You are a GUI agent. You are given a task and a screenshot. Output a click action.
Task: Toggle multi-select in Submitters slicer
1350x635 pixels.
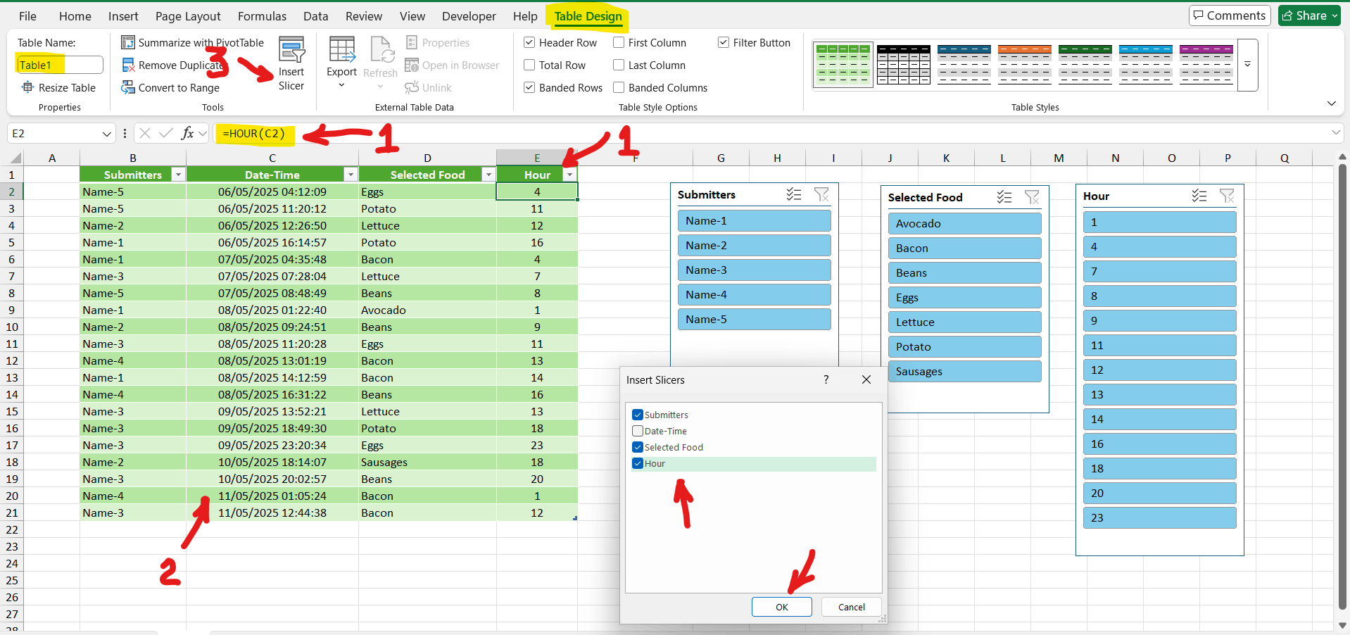pyautogui.click(x=794, y=195)
